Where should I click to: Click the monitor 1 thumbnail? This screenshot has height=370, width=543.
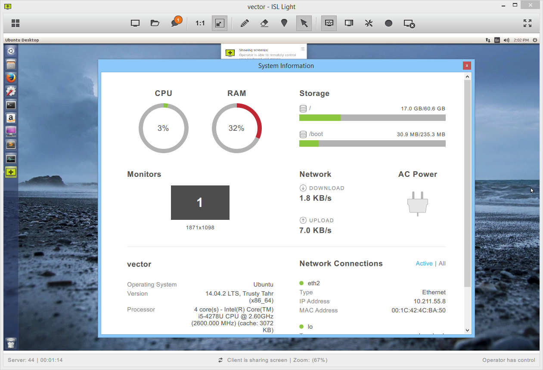(200, 203)
